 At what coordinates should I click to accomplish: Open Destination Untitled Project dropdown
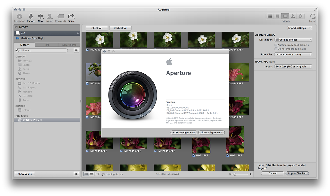coord(293,40)
